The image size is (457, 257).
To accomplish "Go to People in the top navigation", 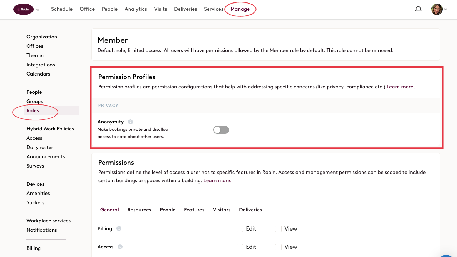I will pos(110,9).
